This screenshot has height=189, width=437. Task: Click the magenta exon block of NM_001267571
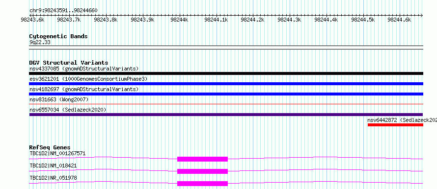[x=203, y=159]
